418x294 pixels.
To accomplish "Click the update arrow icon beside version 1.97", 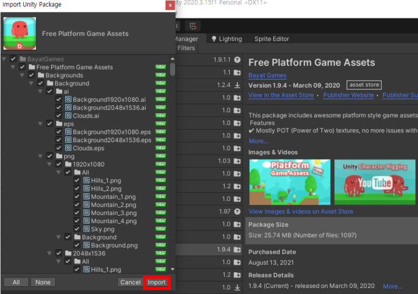I will coord(237,212).
